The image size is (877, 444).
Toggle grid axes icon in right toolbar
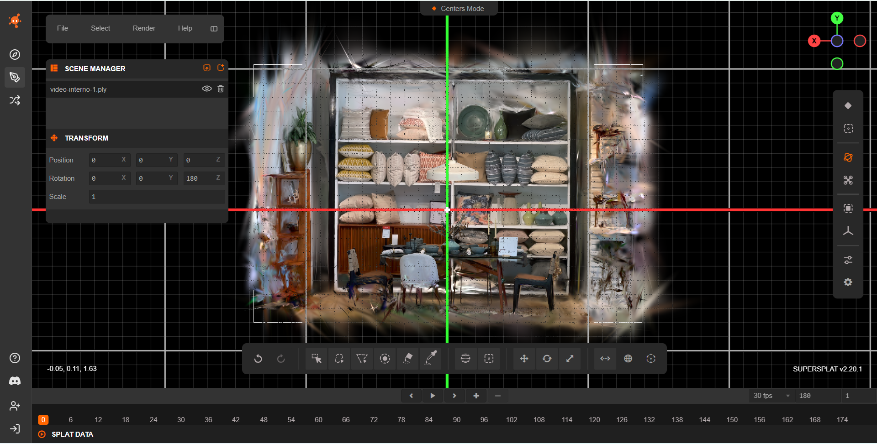pyautogui.click(x=848, y=231)
